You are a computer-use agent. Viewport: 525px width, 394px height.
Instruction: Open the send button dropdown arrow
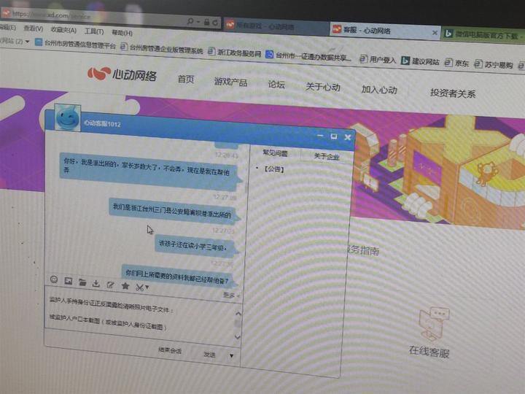[x=231, y=355]
